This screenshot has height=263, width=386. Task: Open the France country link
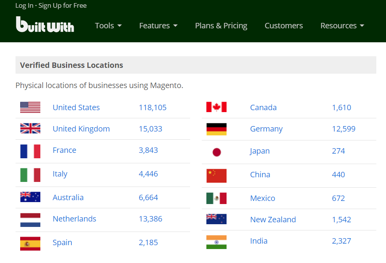point(64,150)
